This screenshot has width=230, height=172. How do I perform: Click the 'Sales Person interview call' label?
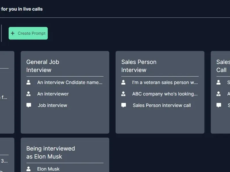pyautogui.click(x=162, y=105)
